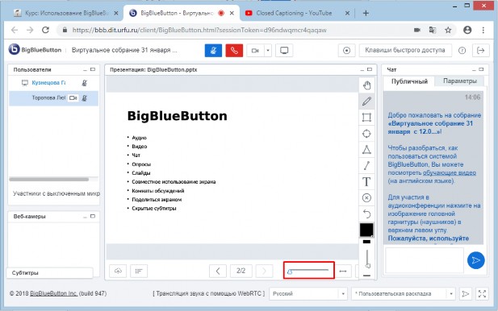Open a new browser tab
498x311 pixels.
click(366, 14)
